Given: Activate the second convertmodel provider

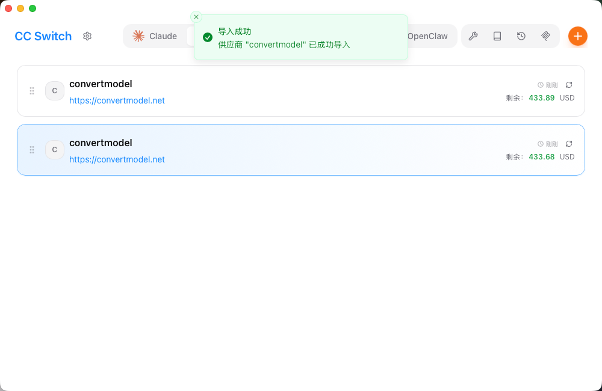Looking at the screenshot, I should [x=301, y=149].
